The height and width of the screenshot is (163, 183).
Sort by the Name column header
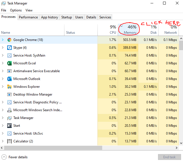click(x=32, y=30)
